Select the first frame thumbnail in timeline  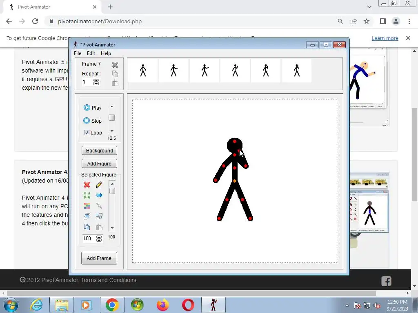pyautogui.click(x=143, y=71)
